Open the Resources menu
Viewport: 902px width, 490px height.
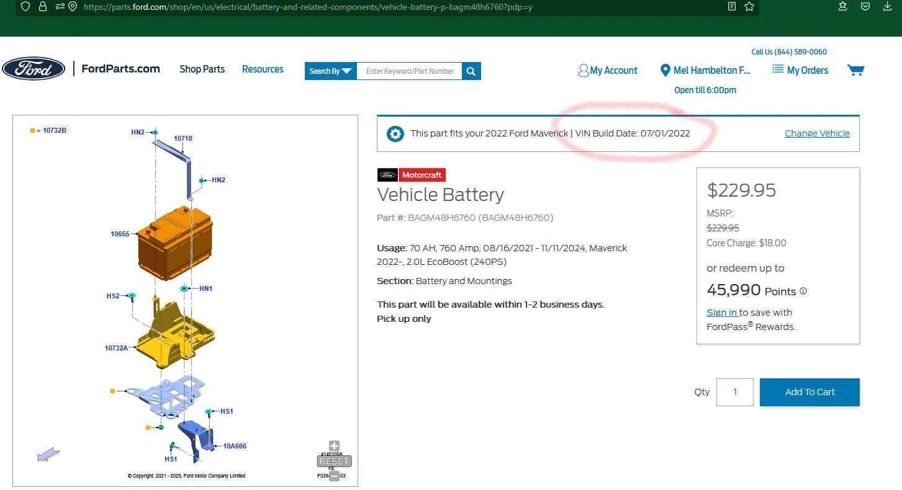coord(263,69)
